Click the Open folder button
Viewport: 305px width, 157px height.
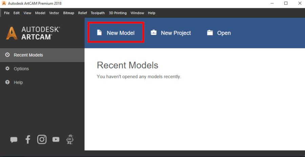(219, 33)
